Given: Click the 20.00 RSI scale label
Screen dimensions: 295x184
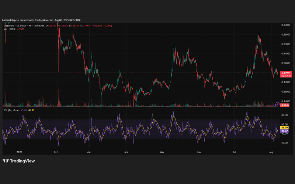Looking at the screenshot, I should click(284, 143).
